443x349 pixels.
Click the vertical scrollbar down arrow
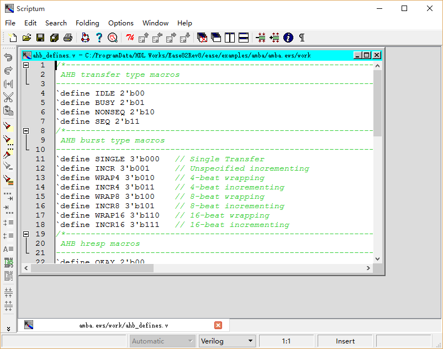pos(377,258)
